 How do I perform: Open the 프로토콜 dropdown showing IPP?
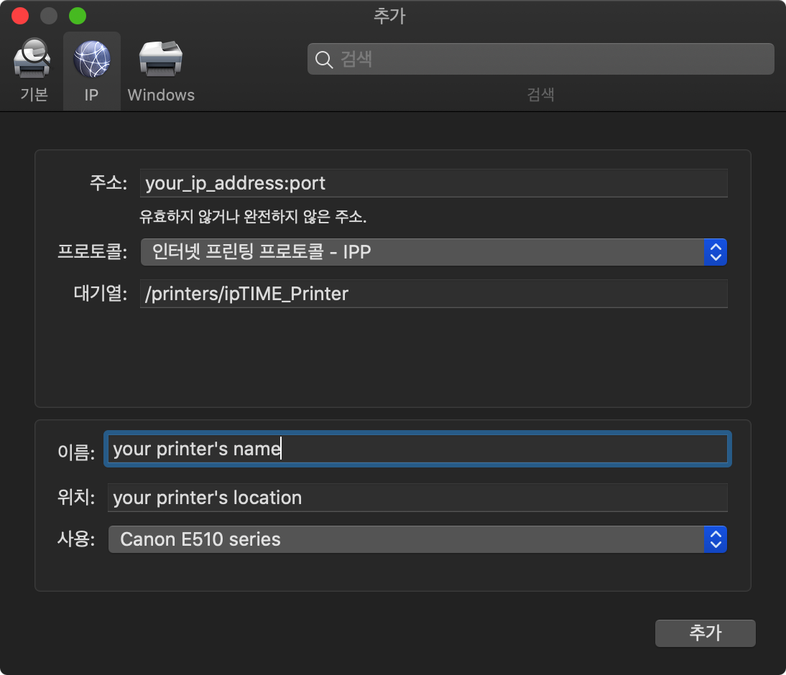(431, 252)
